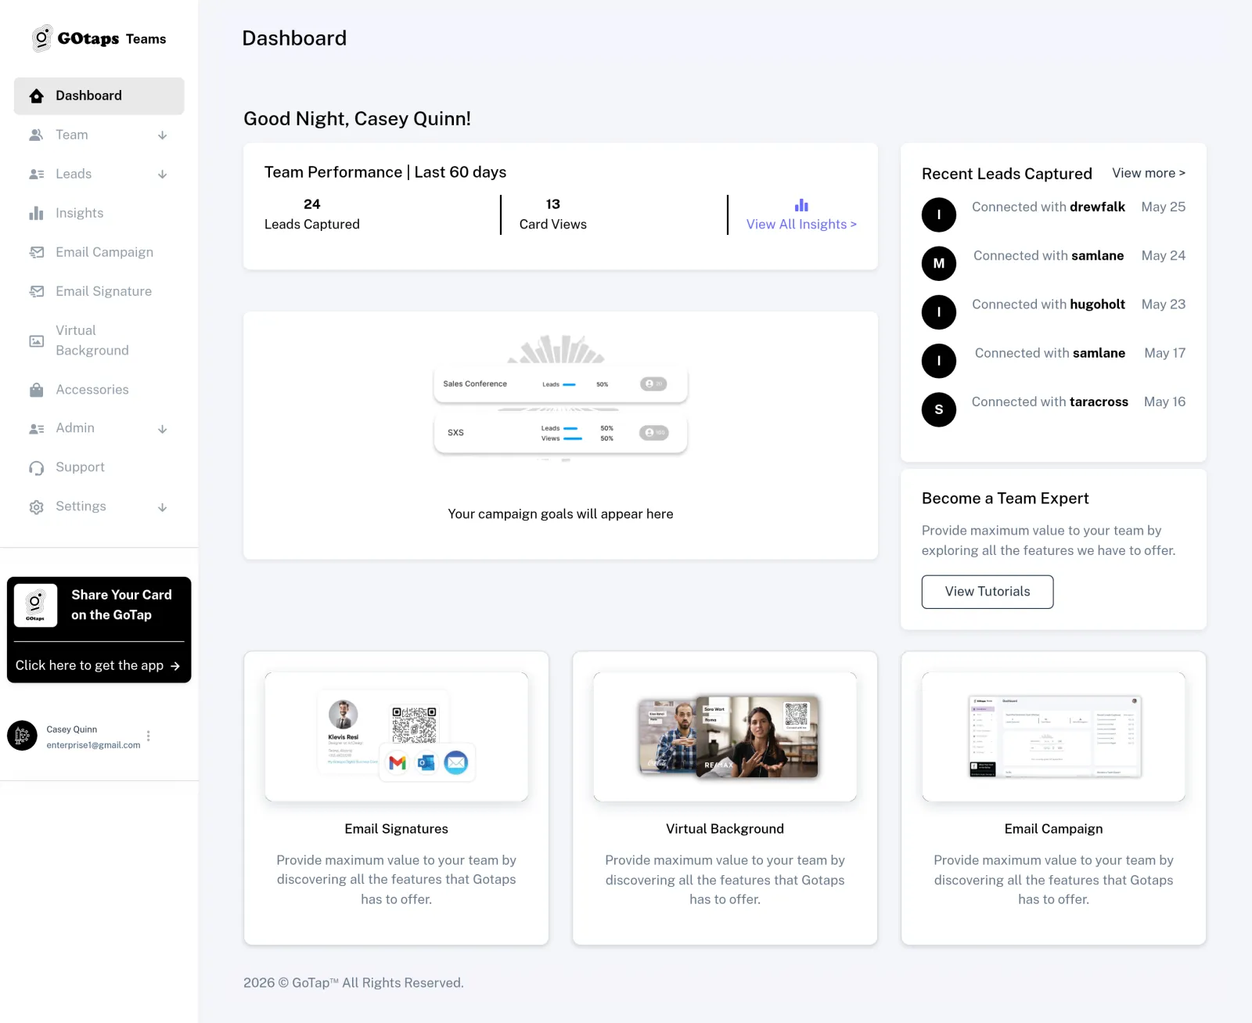Click the arrow icon beside get the app

[175, 666]
